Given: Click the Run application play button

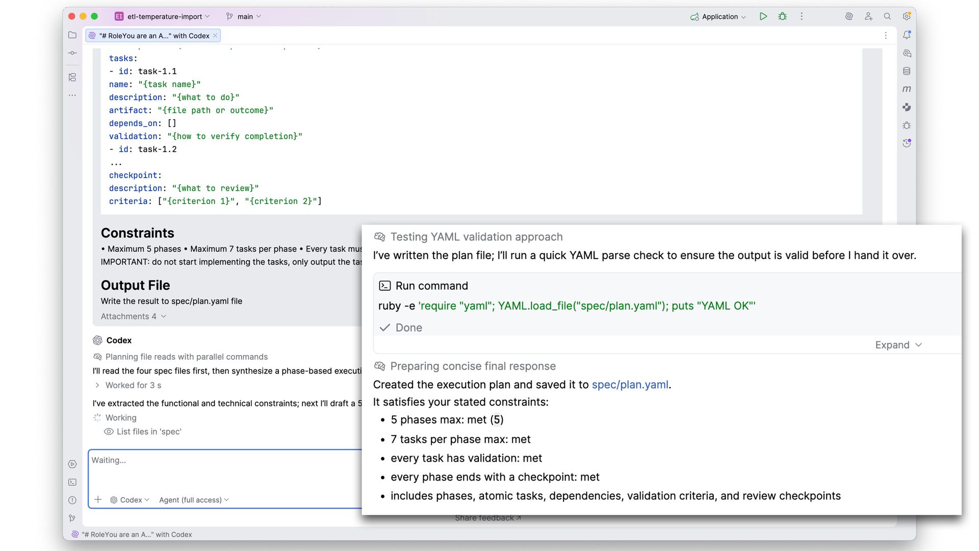Looking at the screenshot, I should (763, 16).
